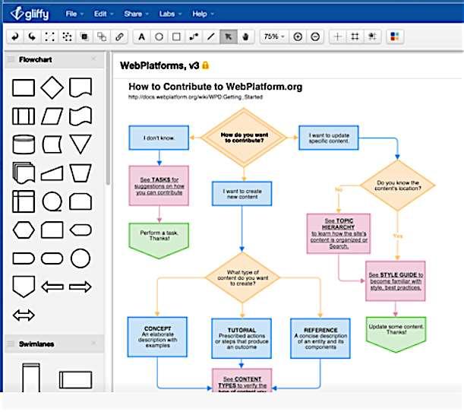464x412 pixels.
Task: Open the color theme picker
Action: click(x=395, y=36)
